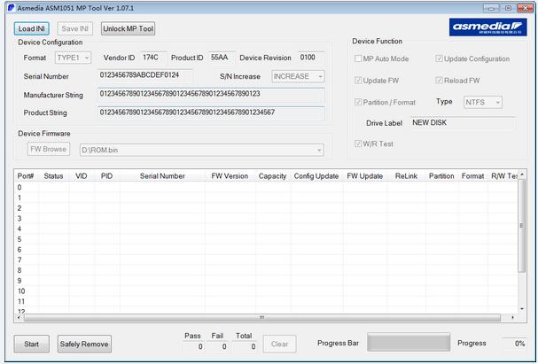Click the Config Update column header
Image resolution: width=538 pixels, height=364 pixels.
tap(316, 176)
